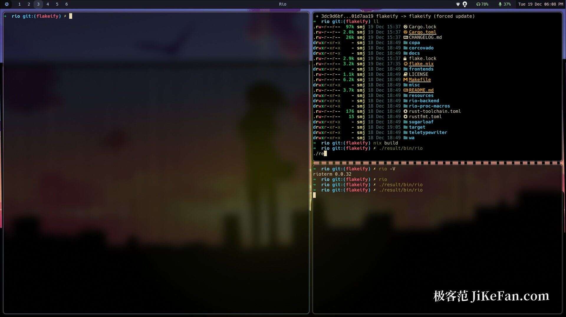Click the sugarloaf folder icon
The height and width of the screenshot is (317, 566).
(405, 122)
